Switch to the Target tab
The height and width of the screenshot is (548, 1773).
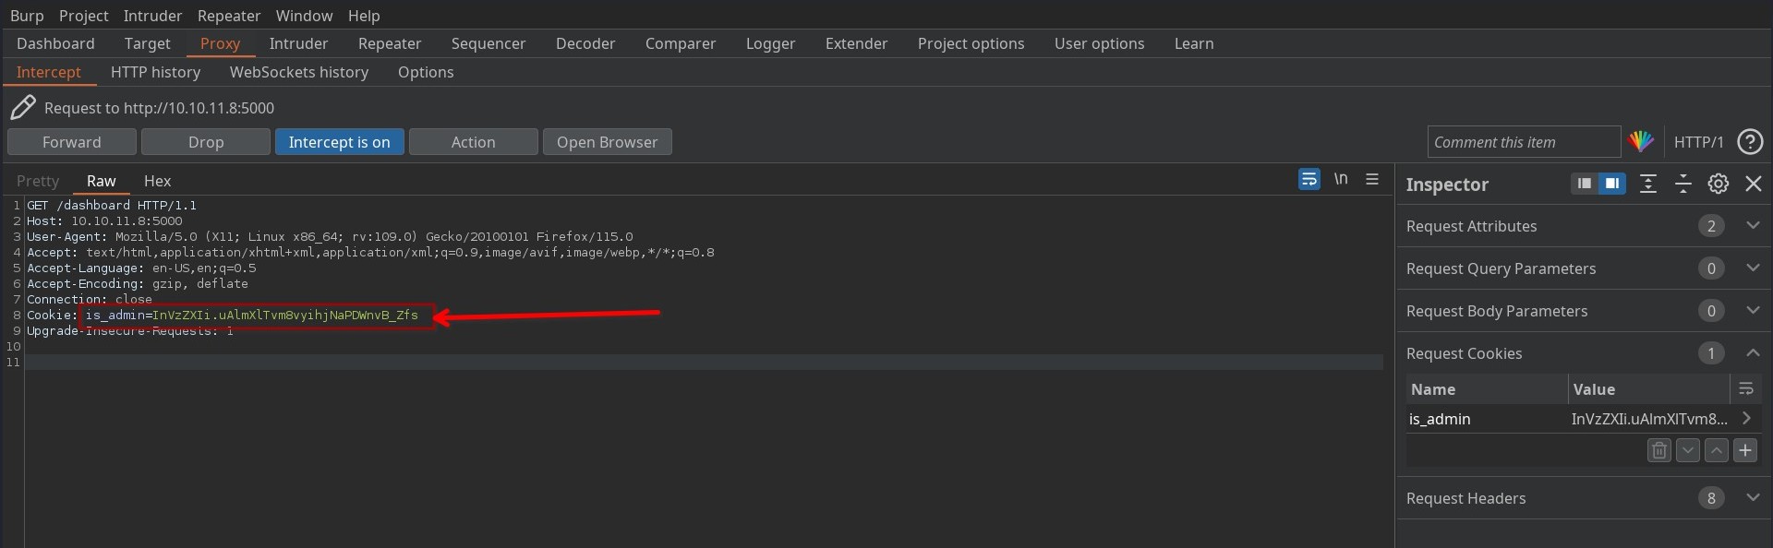coord(148,43)
